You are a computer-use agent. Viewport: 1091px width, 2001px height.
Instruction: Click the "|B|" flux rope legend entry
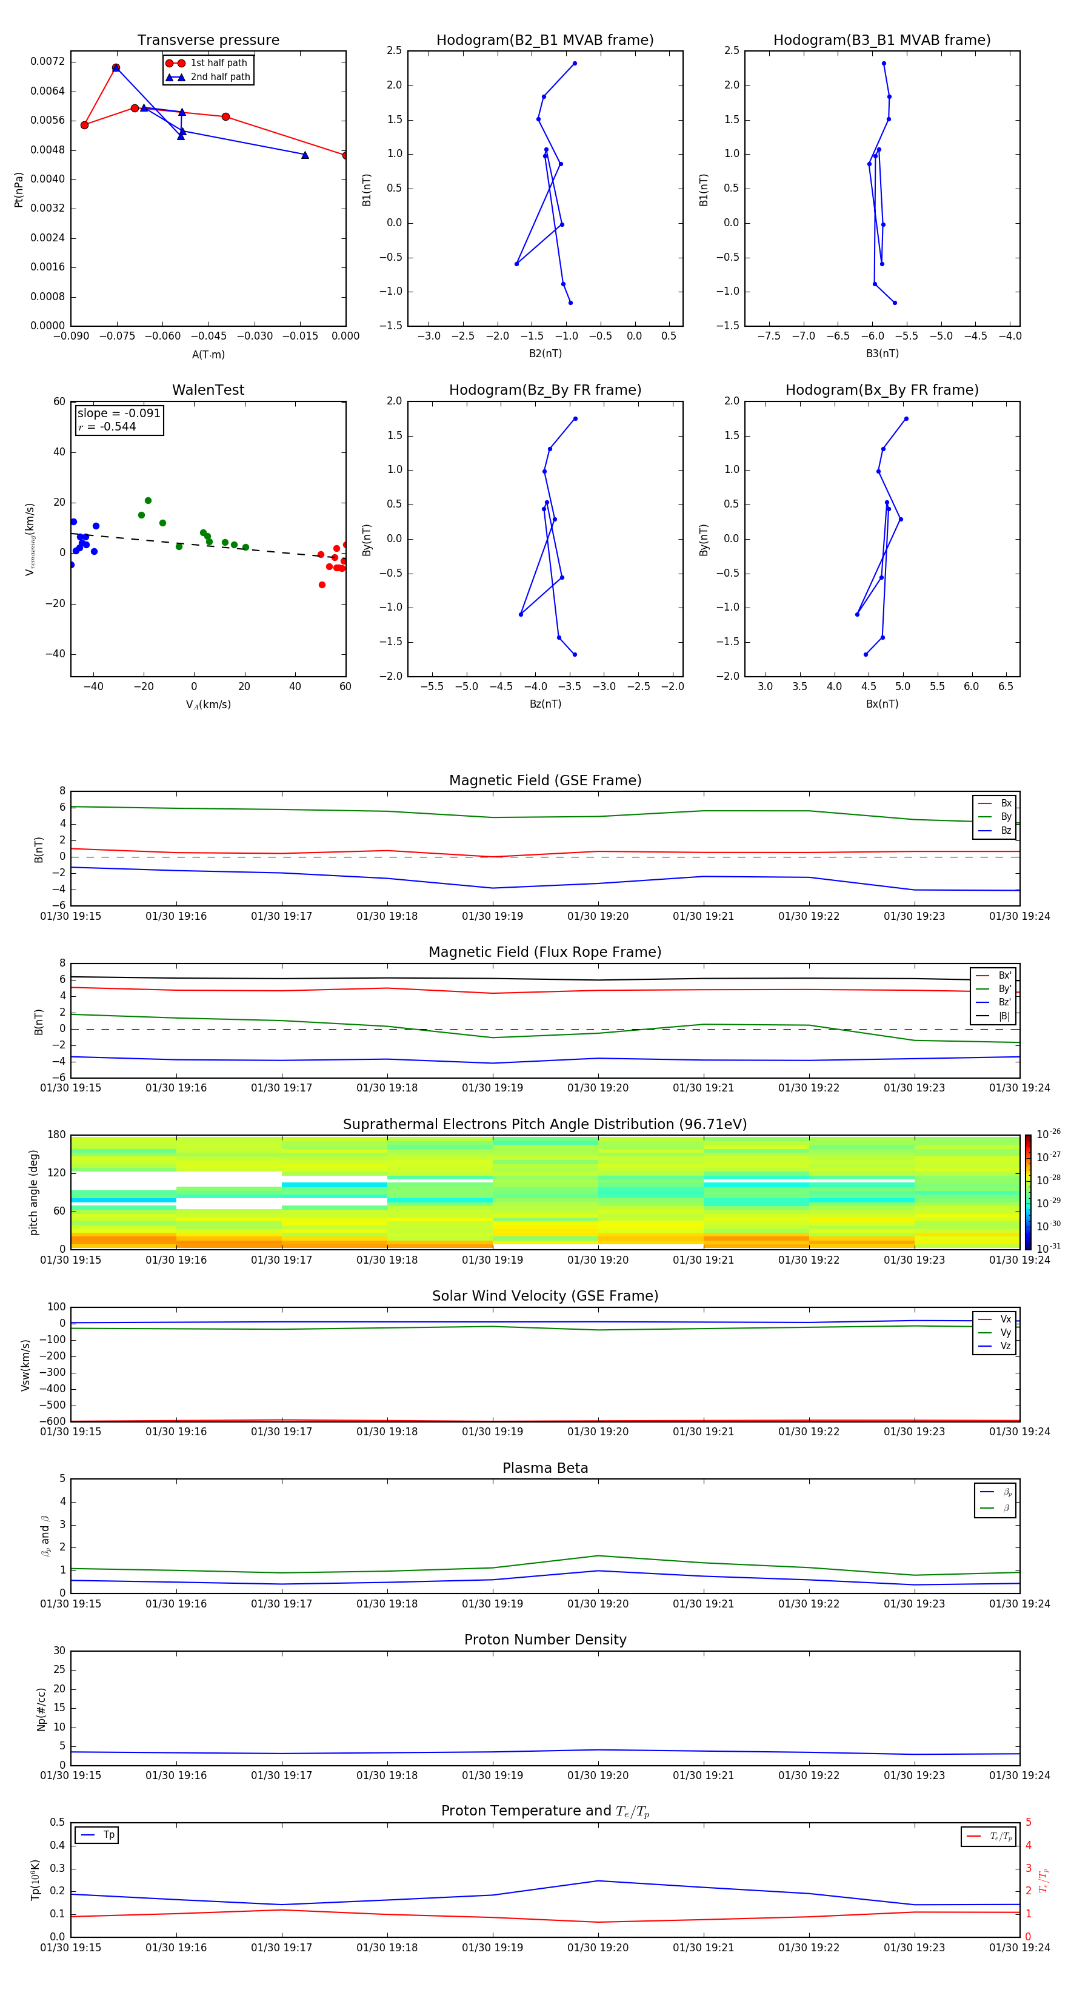(994, 1016)
